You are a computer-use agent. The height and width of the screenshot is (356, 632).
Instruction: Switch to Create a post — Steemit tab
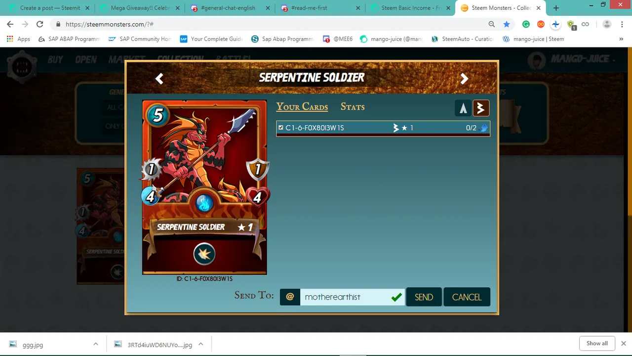click(x=49, y=8)
